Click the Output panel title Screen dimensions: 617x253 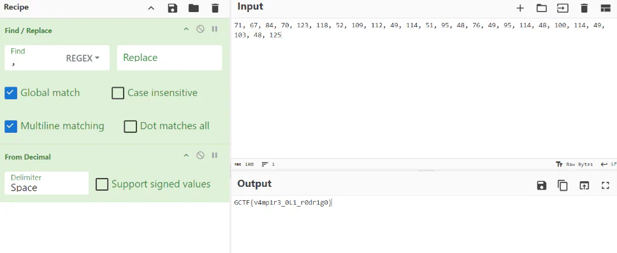tap(254, 184)
